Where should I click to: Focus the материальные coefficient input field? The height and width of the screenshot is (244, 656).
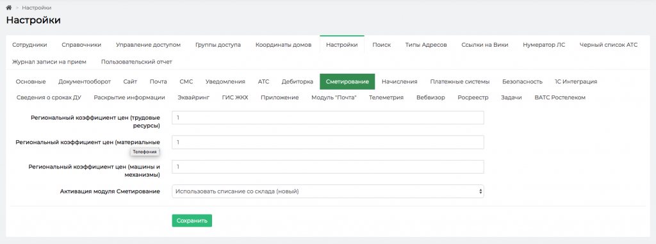(327, 142)
